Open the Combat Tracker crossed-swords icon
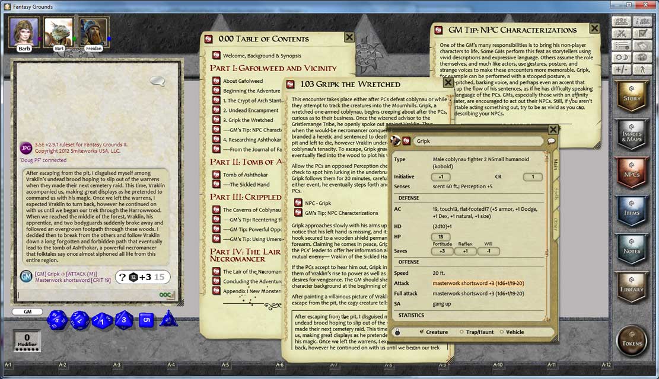Image resolution: width=659 pixels, height=379 pixels. coord(620,33)
